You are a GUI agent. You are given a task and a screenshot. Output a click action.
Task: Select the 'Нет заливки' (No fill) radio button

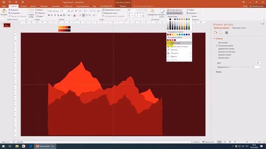[217, 43]
